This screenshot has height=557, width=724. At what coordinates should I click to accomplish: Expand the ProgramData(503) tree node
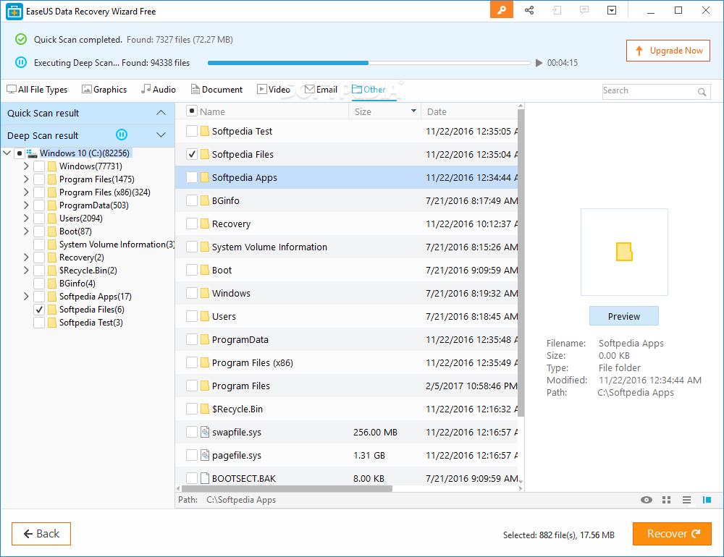click(x=26, y=205)
